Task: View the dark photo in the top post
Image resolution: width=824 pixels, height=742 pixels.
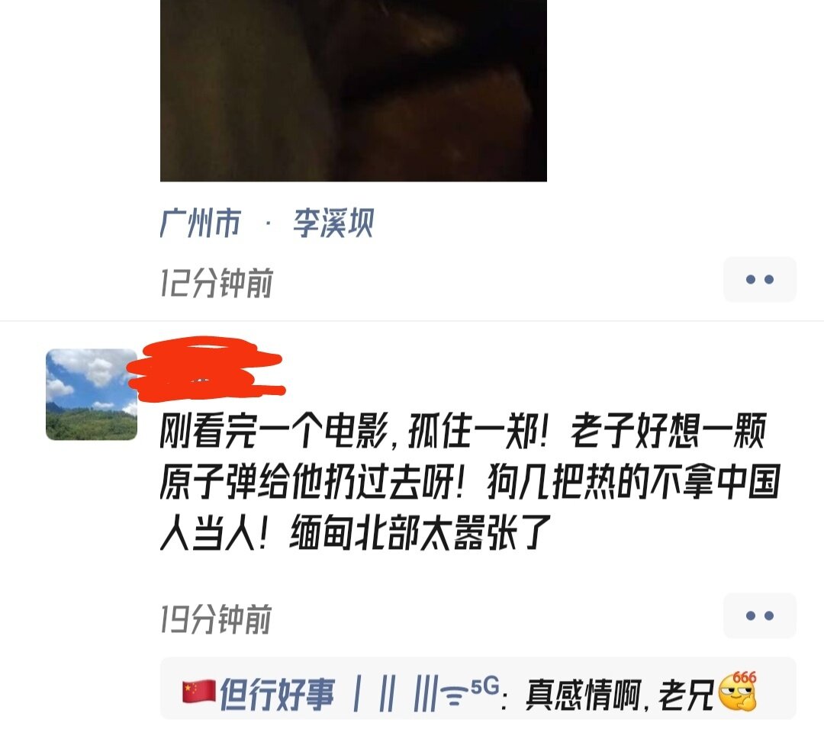Action: 353,90
